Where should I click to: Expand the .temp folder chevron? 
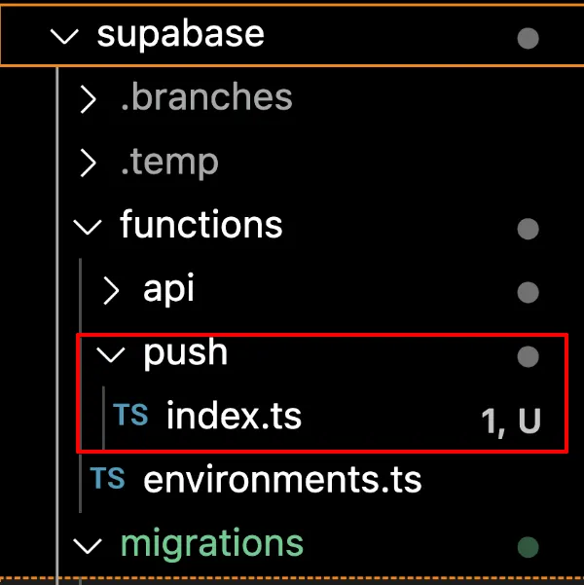[x=88, y=162]
